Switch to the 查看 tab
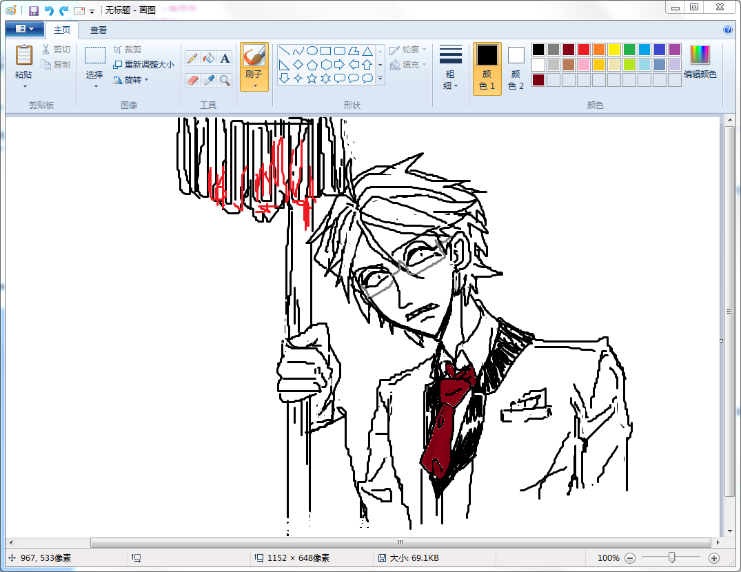This screenshot has height=572, width=741. coord(99,30)
